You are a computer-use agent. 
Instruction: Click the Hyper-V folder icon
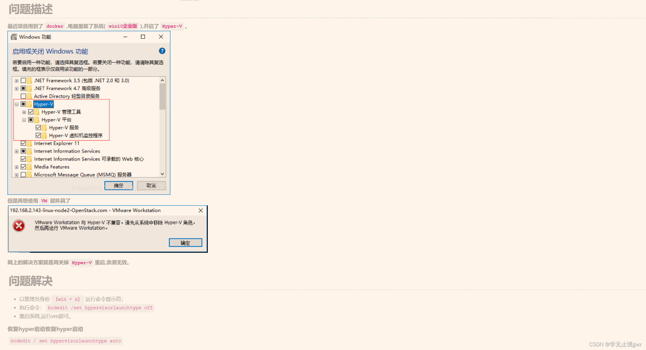[x=29, y=104]
